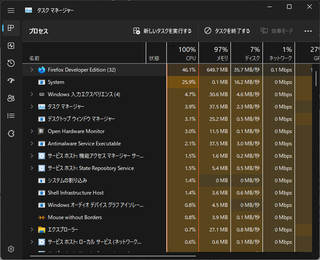
Task: Open the Details list icon in sidebar
Action: (x=11, y=116)
